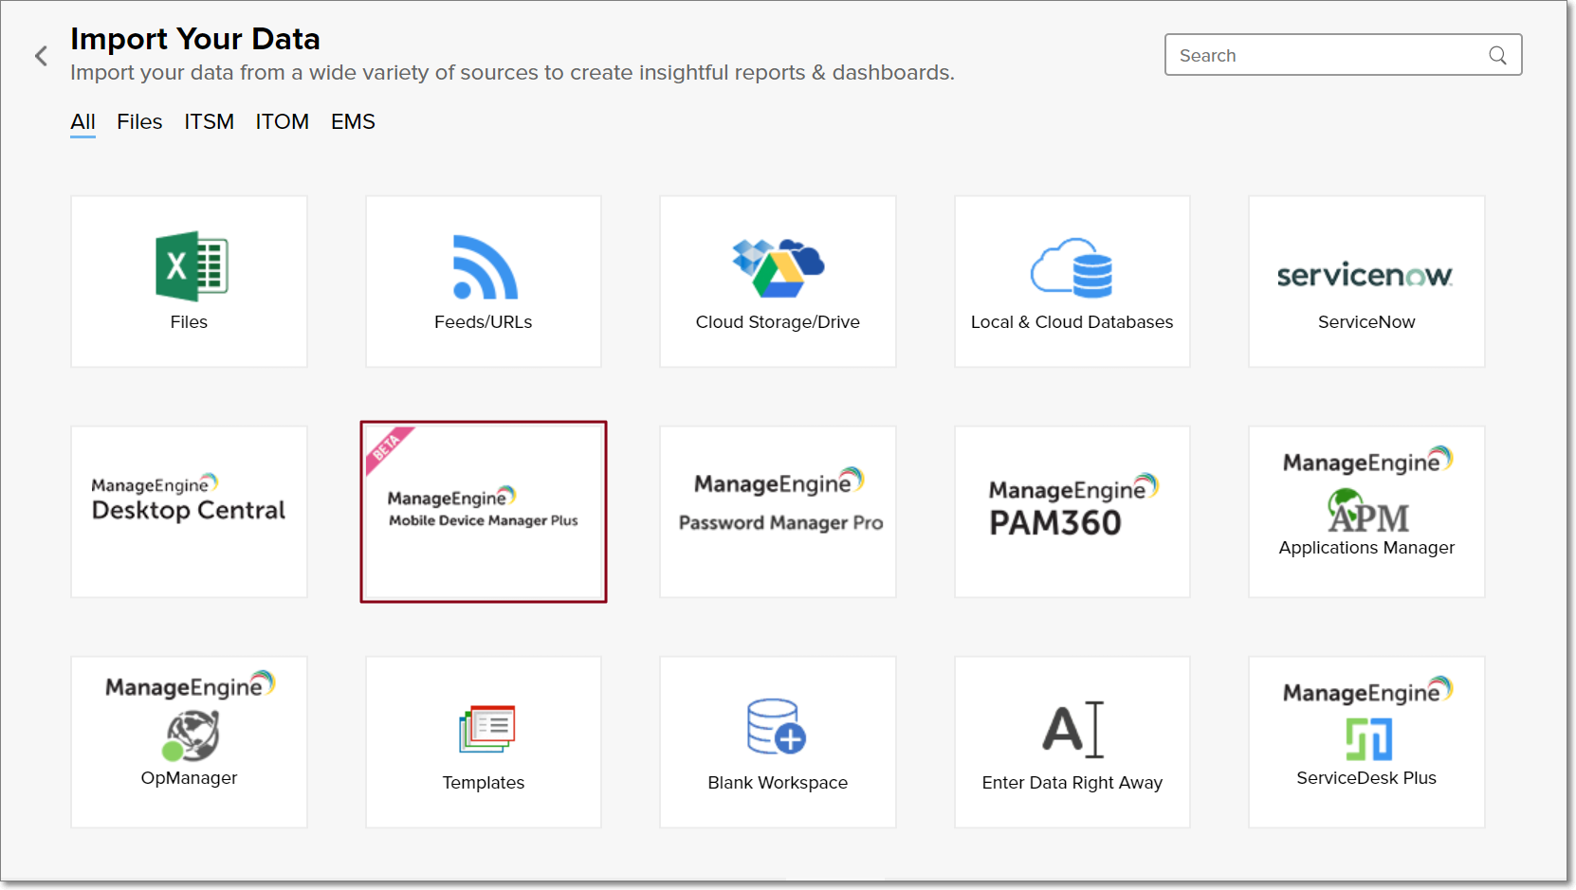The image size is (1576, 890).
Task: Click the Files label text
Action: 189,322
